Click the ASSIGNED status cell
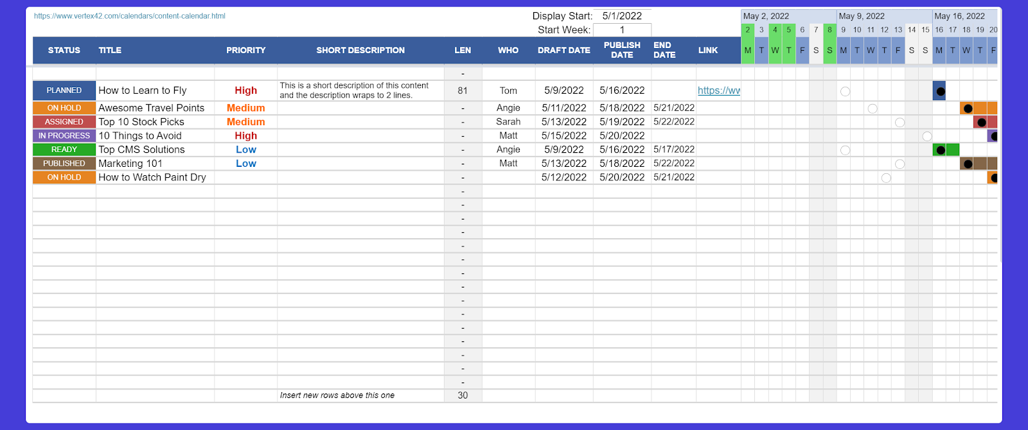Screen dimensions: 1028x430 coord(64,122)
